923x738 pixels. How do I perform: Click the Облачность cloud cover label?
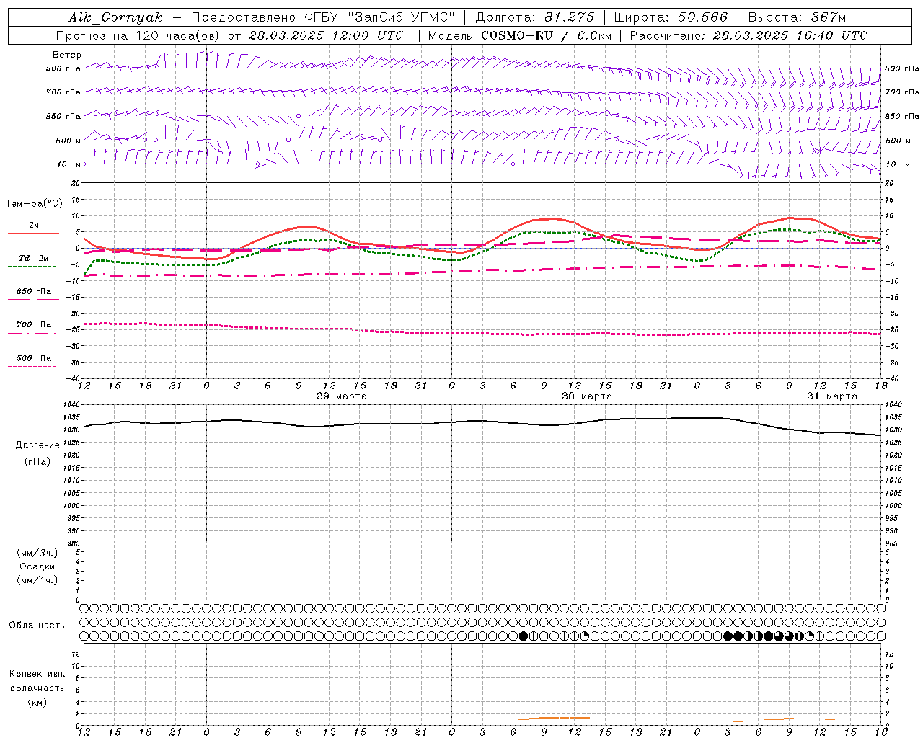point(37,626)
